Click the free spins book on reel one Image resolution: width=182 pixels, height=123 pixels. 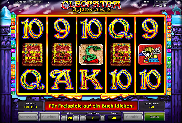[x=32, y=54]
